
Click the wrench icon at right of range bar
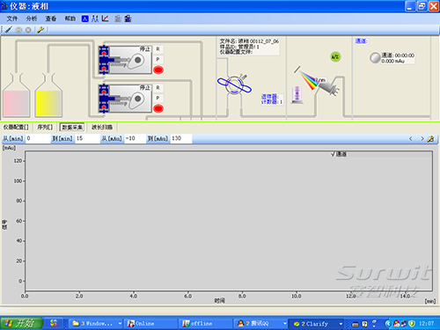pos(430,139)
